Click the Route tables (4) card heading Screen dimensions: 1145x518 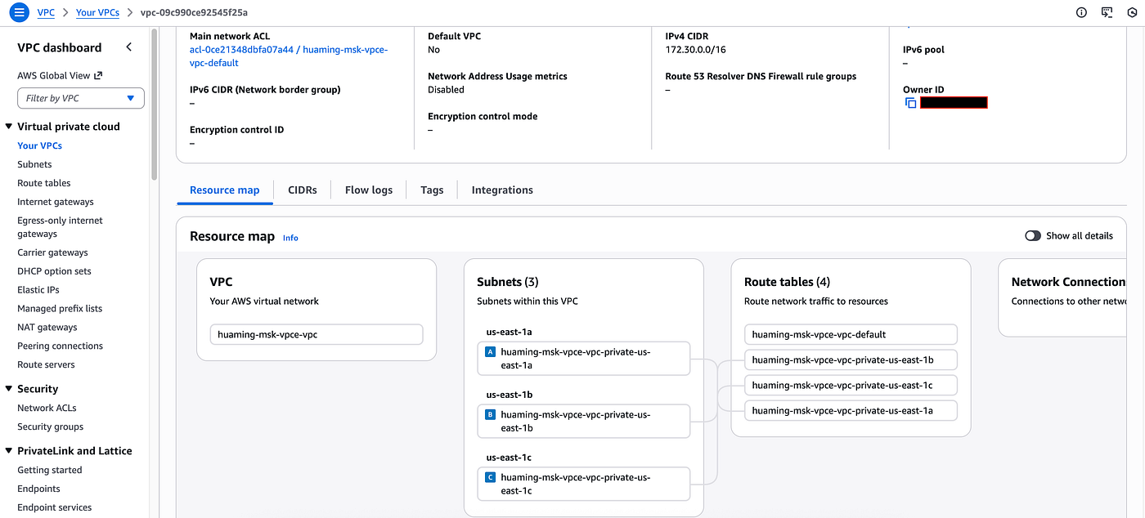coord(787,282)
